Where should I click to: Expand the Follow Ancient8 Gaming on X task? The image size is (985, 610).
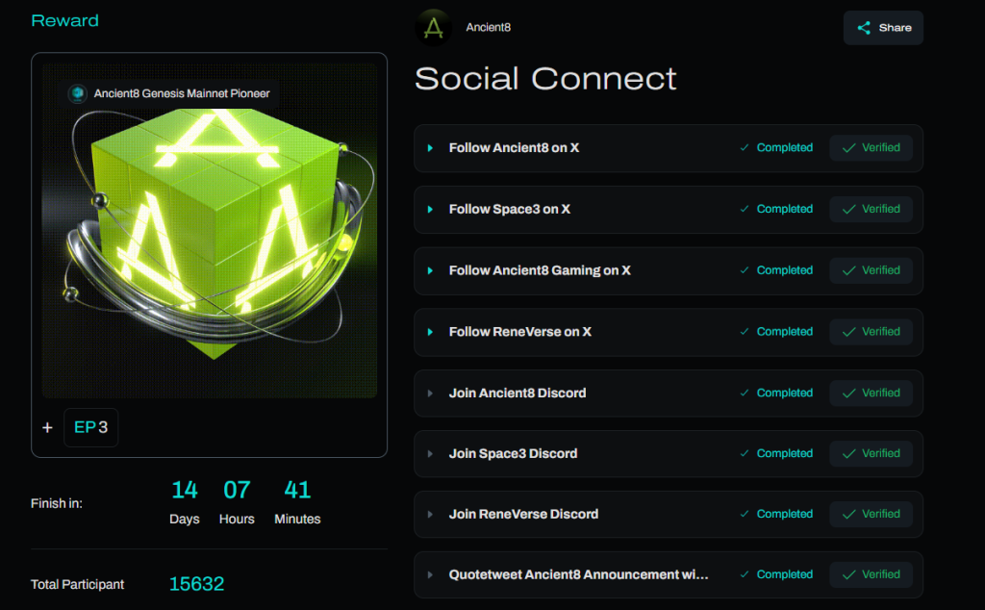(430, 270)
